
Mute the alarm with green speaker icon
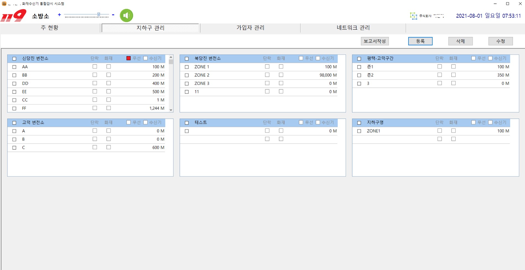[x=126, y=15]
